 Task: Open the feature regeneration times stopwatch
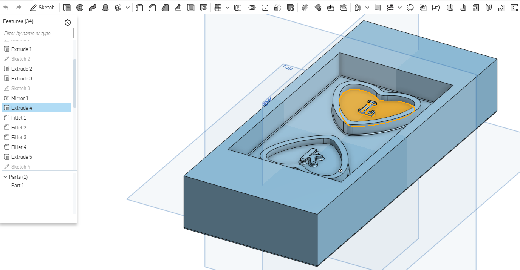pos(68,22)
